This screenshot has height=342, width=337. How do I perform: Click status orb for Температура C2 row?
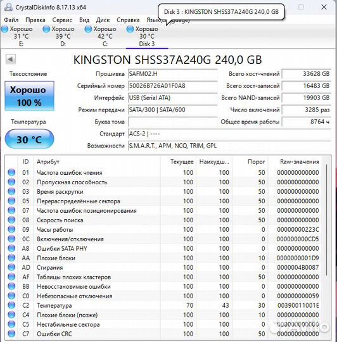[x=11, y=305]
